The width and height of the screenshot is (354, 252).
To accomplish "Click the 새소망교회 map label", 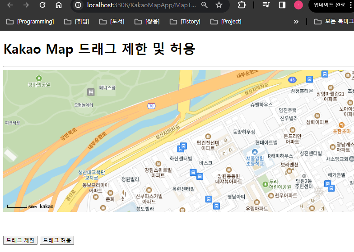I will (337, 159).
